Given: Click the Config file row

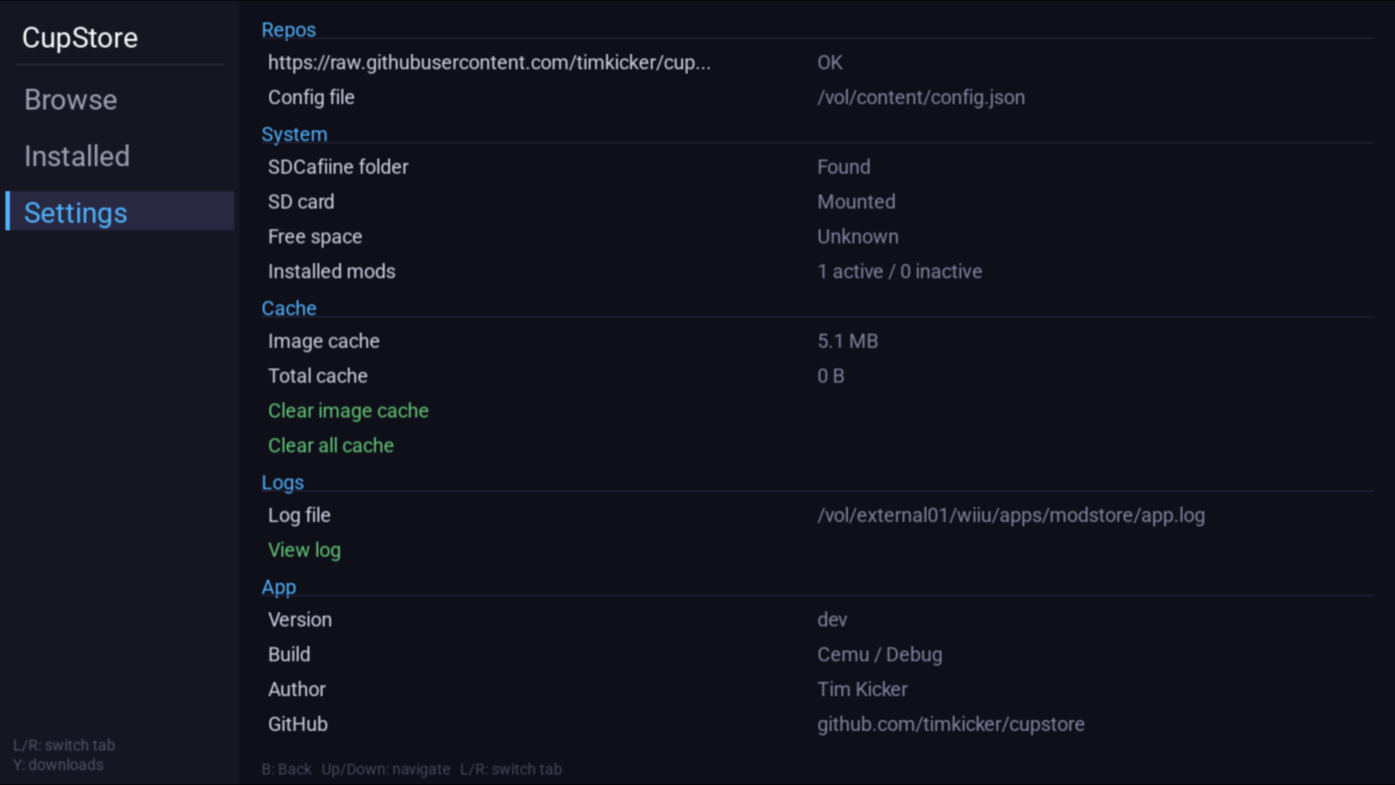Looking at the screenshot, I should click(311, 98).
